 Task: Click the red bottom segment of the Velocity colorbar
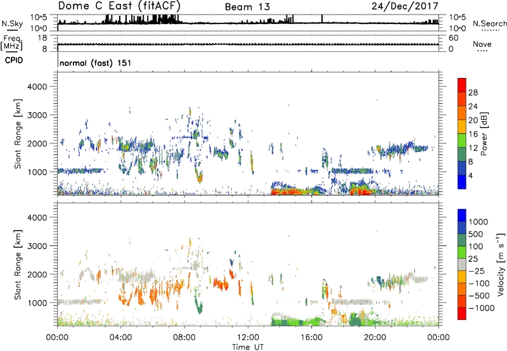coord(462,314)
